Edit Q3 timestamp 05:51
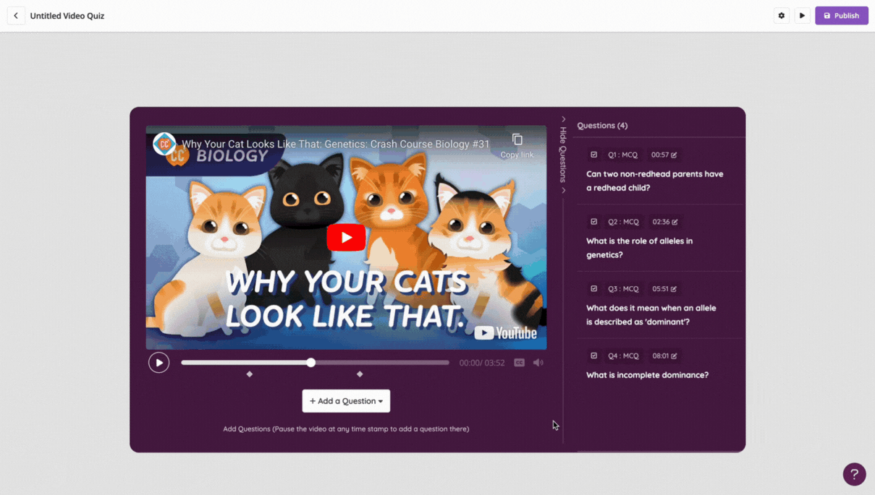 [x=664, y=289]
